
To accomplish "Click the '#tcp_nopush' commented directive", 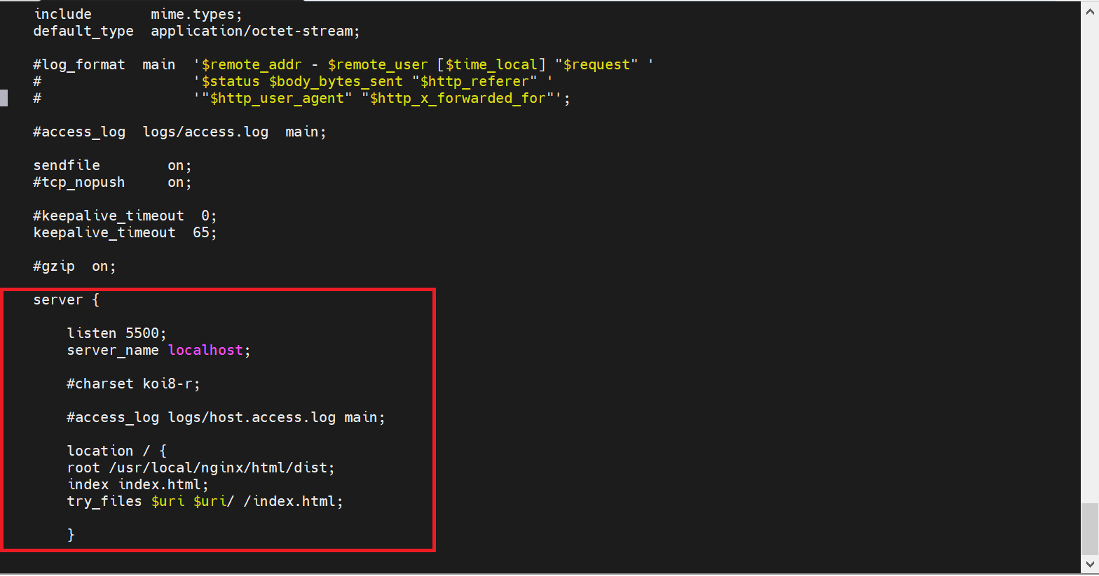I will pyautogui.click(x=78, y=182).
